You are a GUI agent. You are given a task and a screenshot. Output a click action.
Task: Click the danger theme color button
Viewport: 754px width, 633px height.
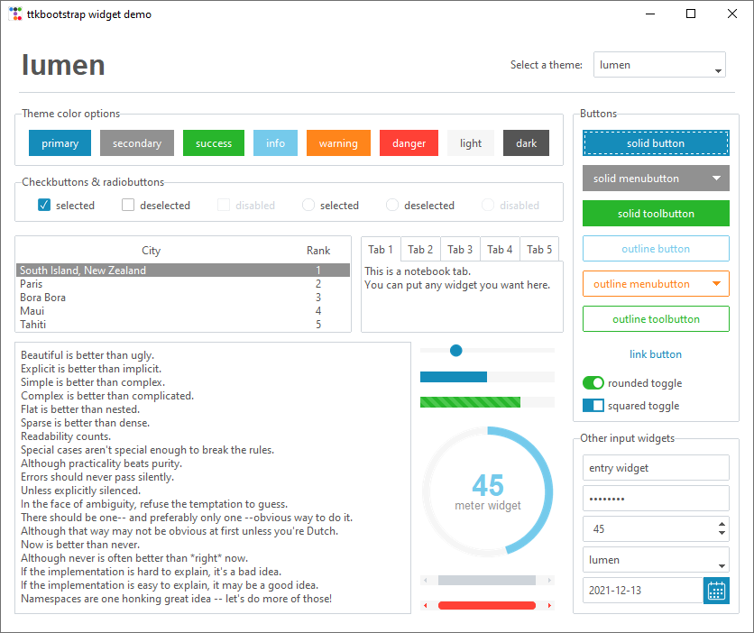tap(409, 142)
